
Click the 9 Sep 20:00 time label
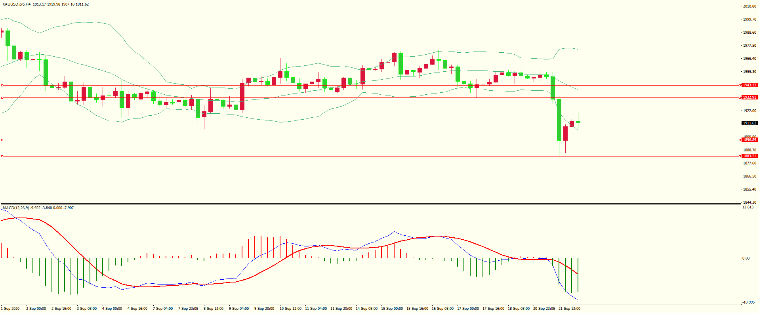[264, 309]
